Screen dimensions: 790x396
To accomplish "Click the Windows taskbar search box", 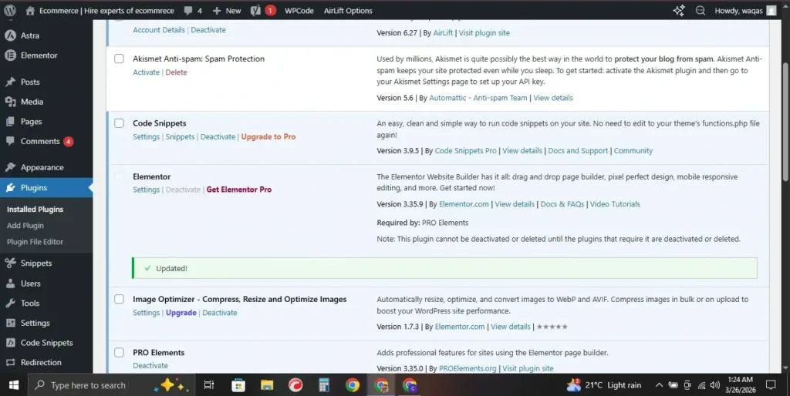I will point(111,385).
